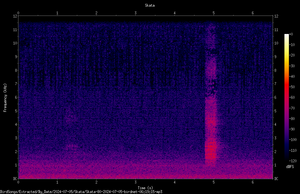Click the 6 tick on the bottom time axis

tap(253, 182)
